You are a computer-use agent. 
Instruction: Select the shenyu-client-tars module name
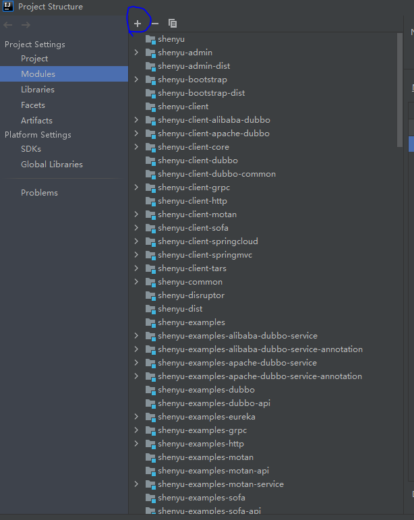coord(192,268)
